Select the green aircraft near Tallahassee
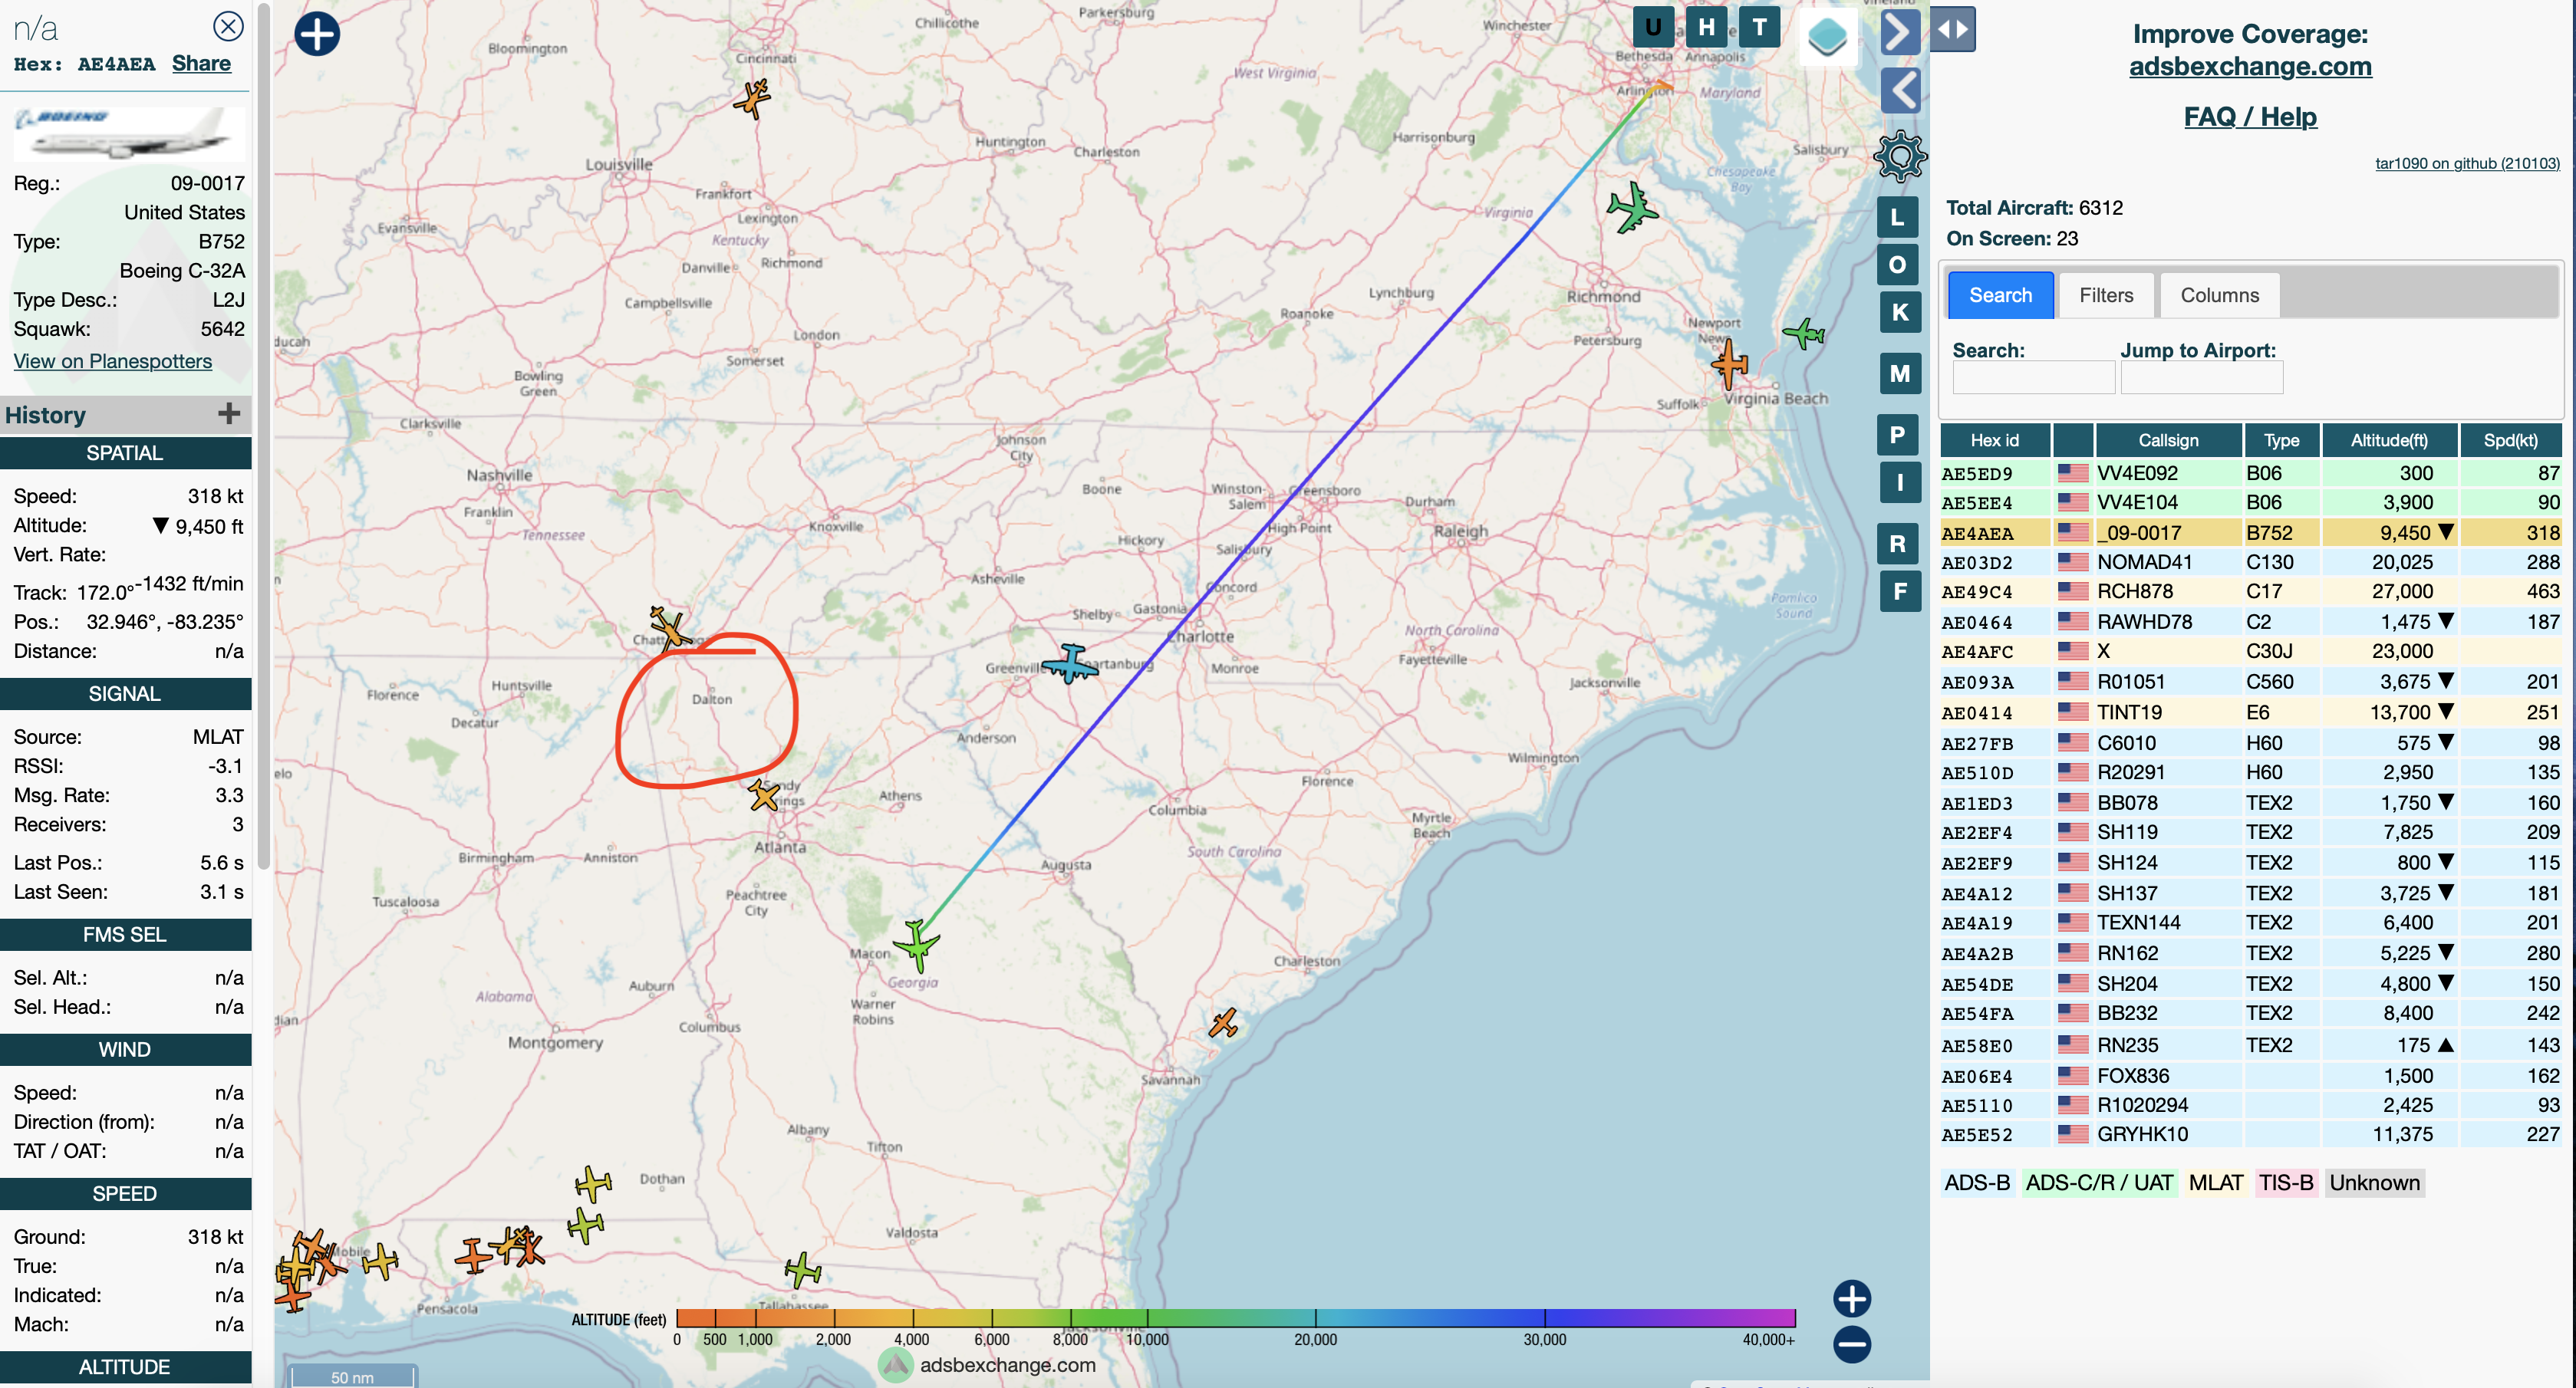The image size is (2576, 1388). pyautogui.click(x=803, y=1270)
